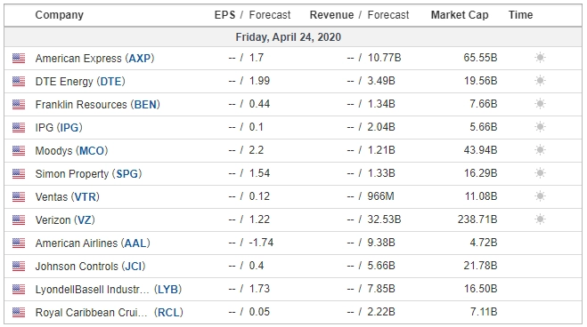
Task: Click the sun icon in Moodys row
Action: (540, 150)
